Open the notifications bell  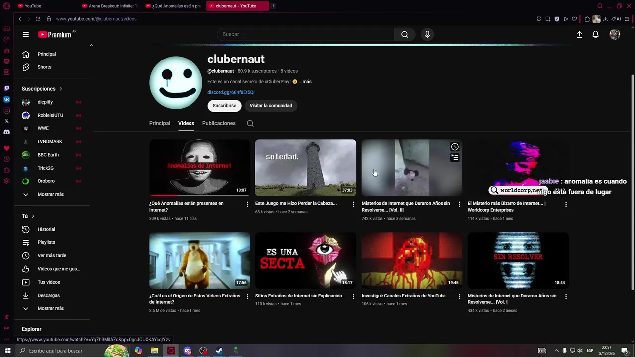tap(596, 34)
